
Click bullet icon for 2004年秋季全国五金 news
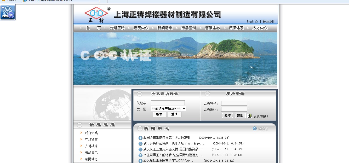[141, 161]
